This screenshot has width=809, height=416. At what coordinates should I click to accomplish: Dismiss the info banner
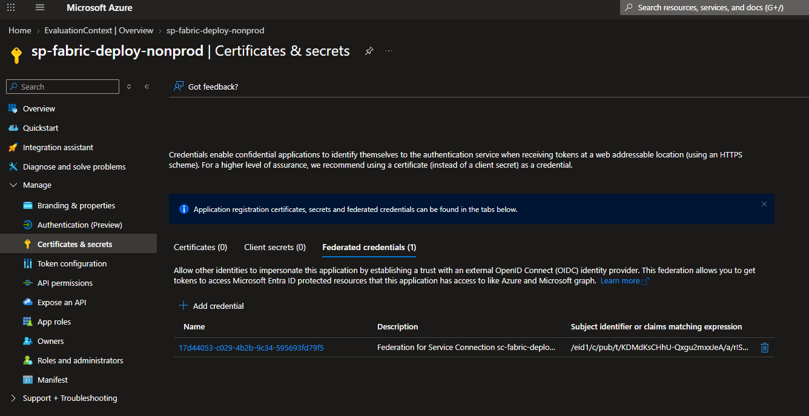pyautogui.click(x=764, y=204)
